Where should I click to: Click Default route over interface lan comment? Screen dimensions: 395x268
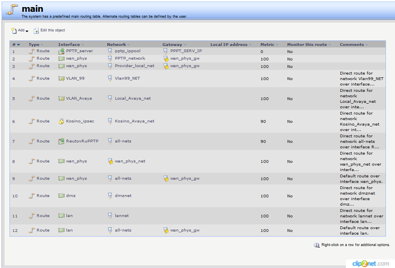pyautogui.click(x=360, y=230)
